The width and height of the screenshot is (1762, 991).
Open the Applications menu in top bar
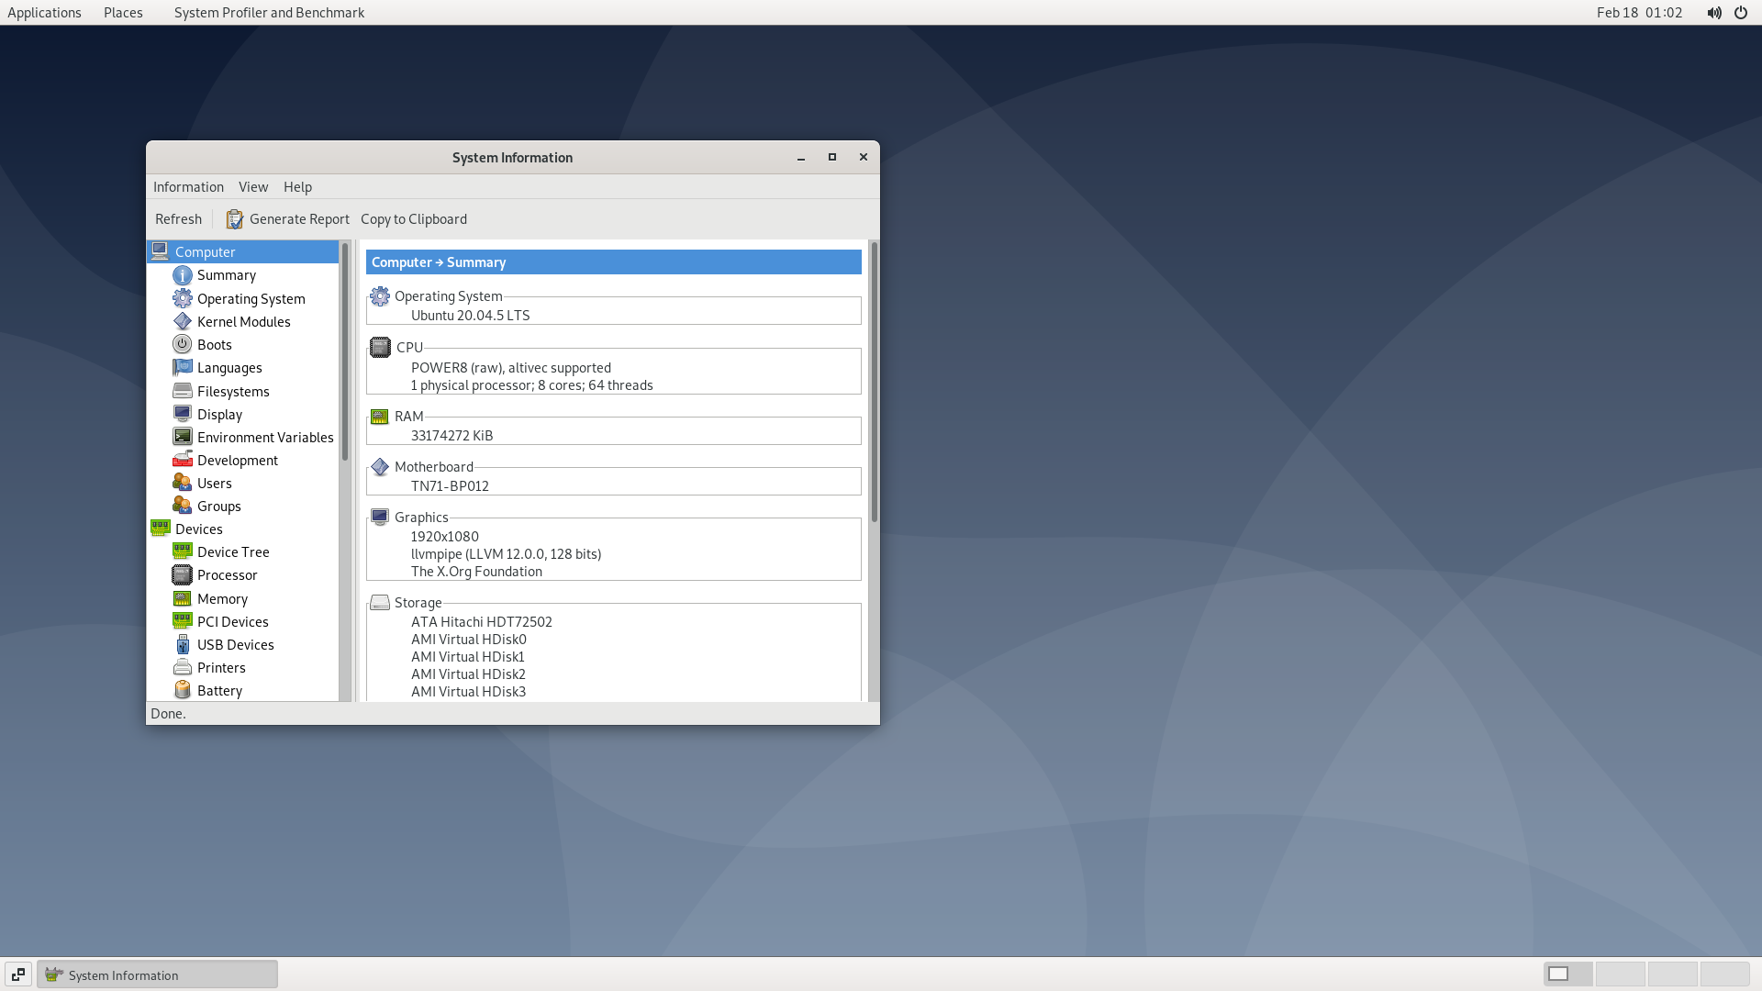tap(44, 13)
